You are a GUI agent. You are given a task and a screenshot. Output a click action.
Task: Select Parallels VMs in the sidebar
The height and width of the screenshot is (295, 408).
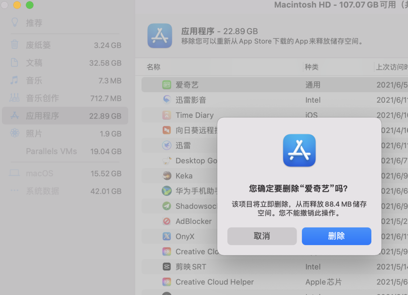point(51,151)
